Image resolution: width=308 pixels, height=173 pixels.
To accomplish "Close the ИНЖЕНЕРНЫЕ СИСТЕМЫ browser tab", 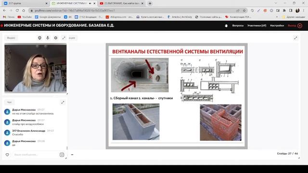I will (x=94, y=3).
